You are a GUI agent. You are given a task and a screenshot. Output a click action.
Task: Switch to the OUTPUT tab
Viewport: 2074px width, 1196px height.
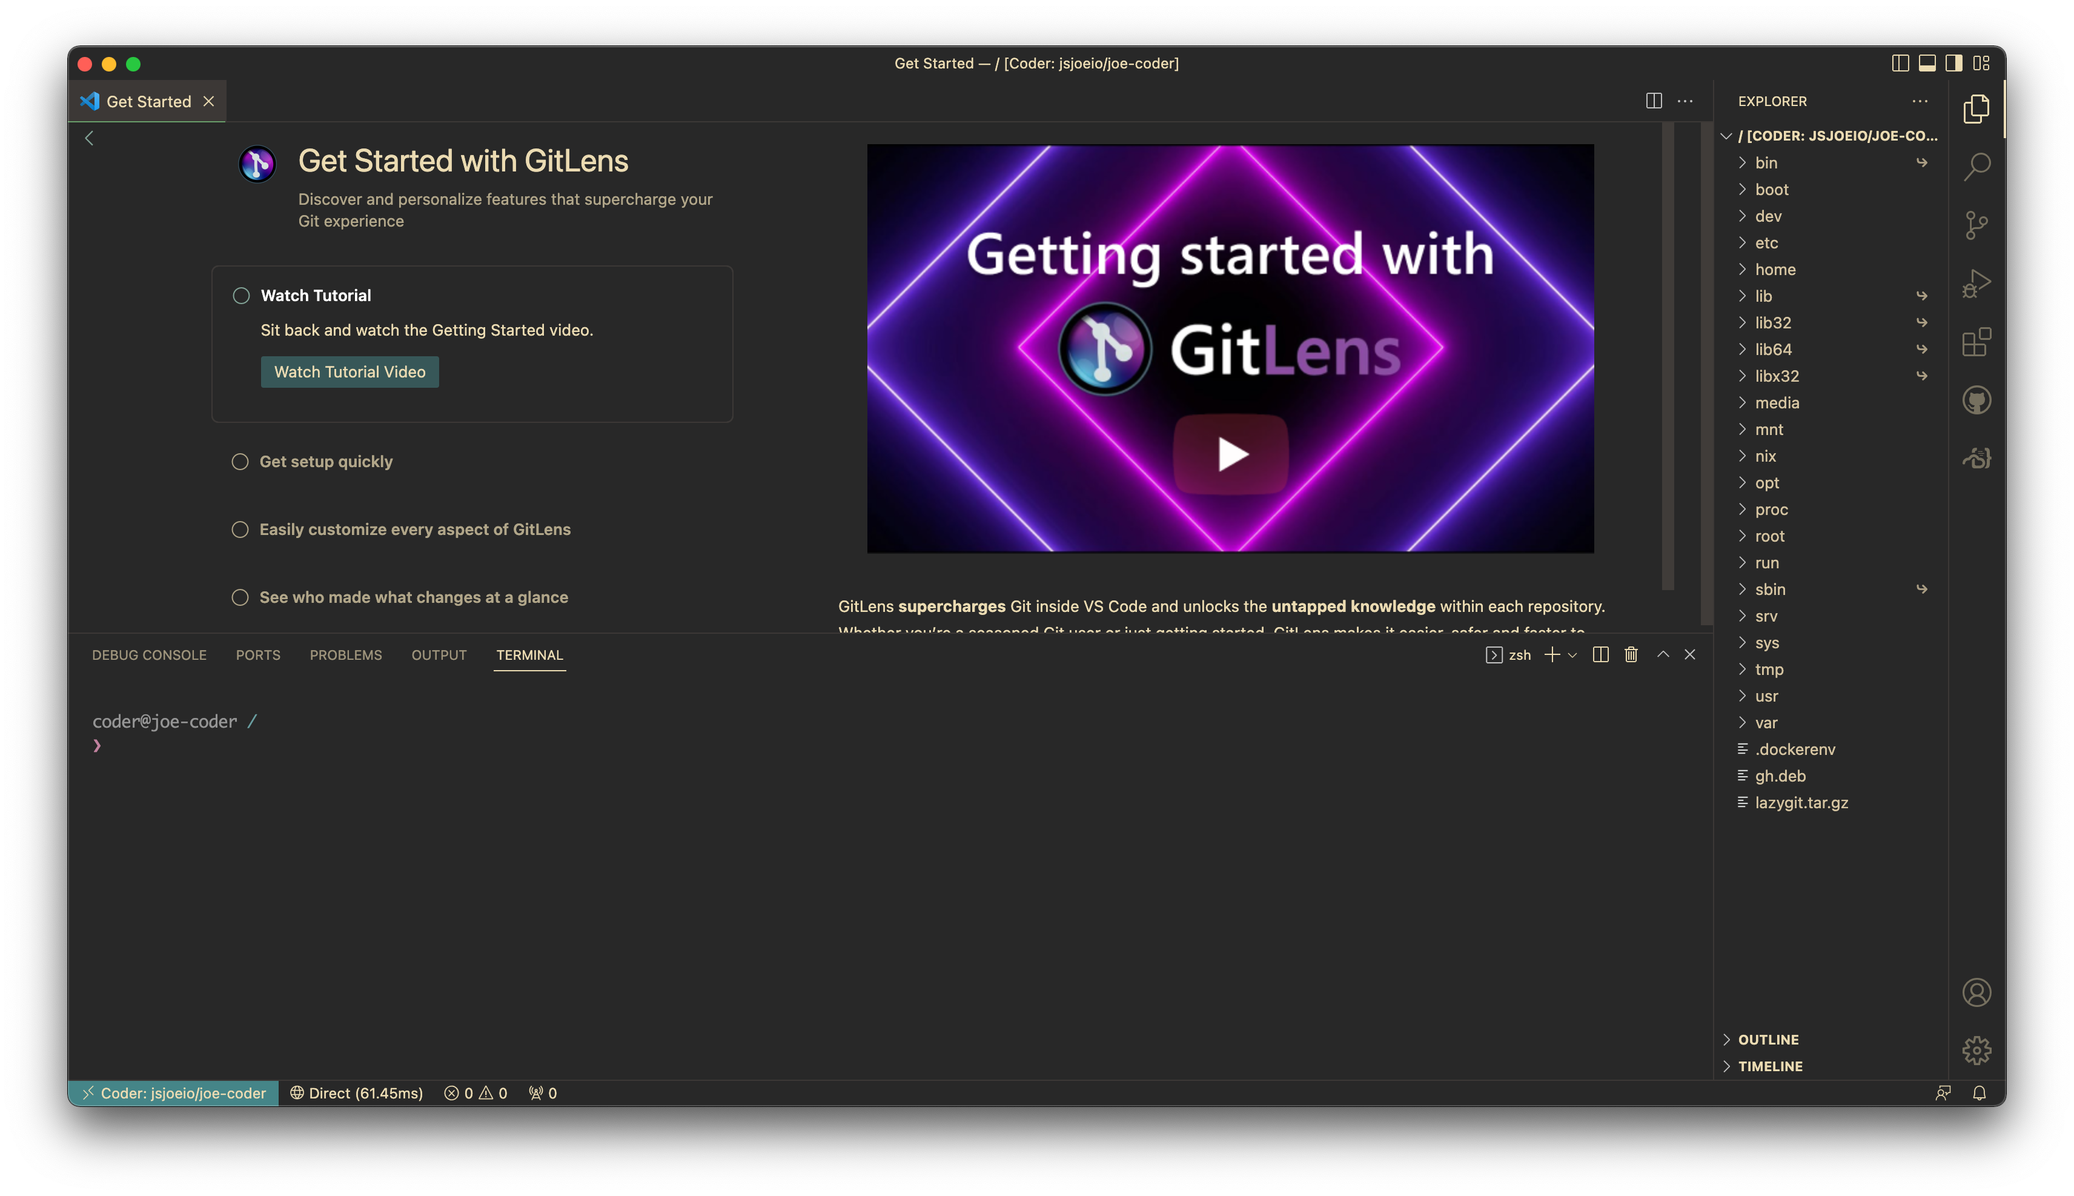pos(439,655)
